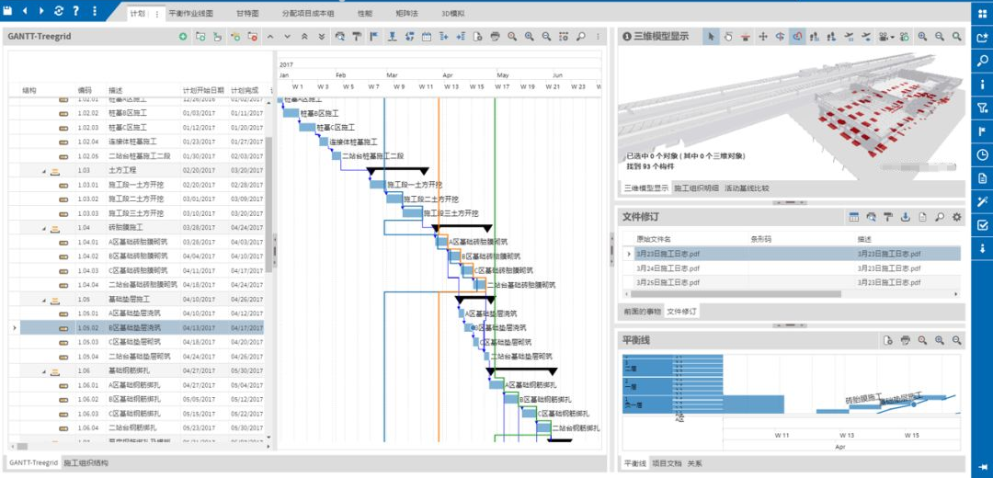The width and height of the screenshot is (993, 478).
Task: Open the dots menu beside 计划 tab
Action: pos(157,13)
